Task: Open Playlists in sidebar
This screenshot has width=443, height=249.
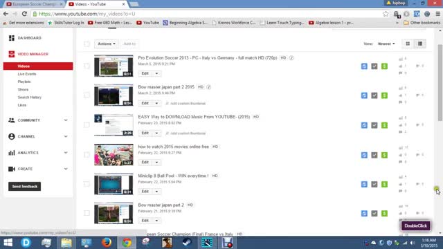Action: 24,82
